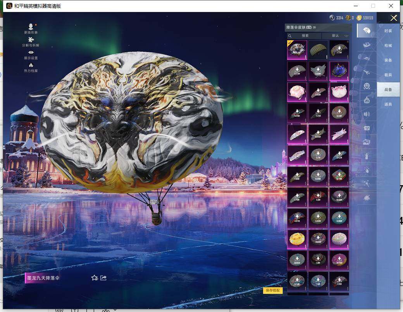This screenshot has height=312, width=403.
Task: Click the share arrow icon beside the parachute name
Action: (103, 278)
